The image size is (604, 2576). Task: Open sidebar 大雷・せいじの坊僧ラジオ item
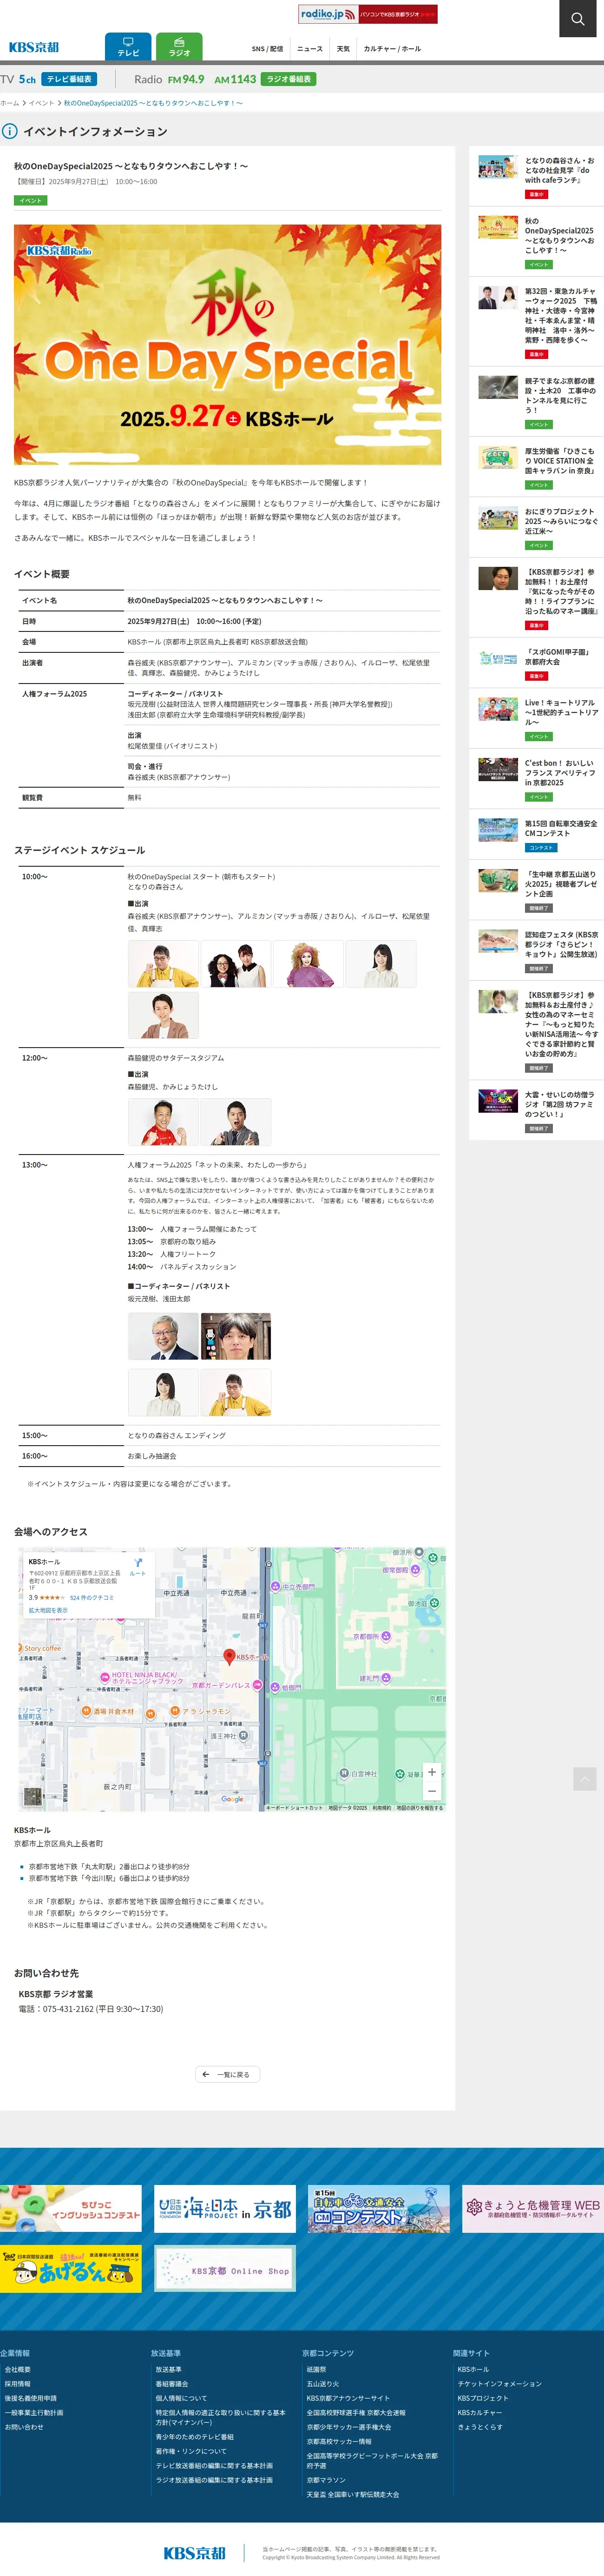click(536, 1109)
